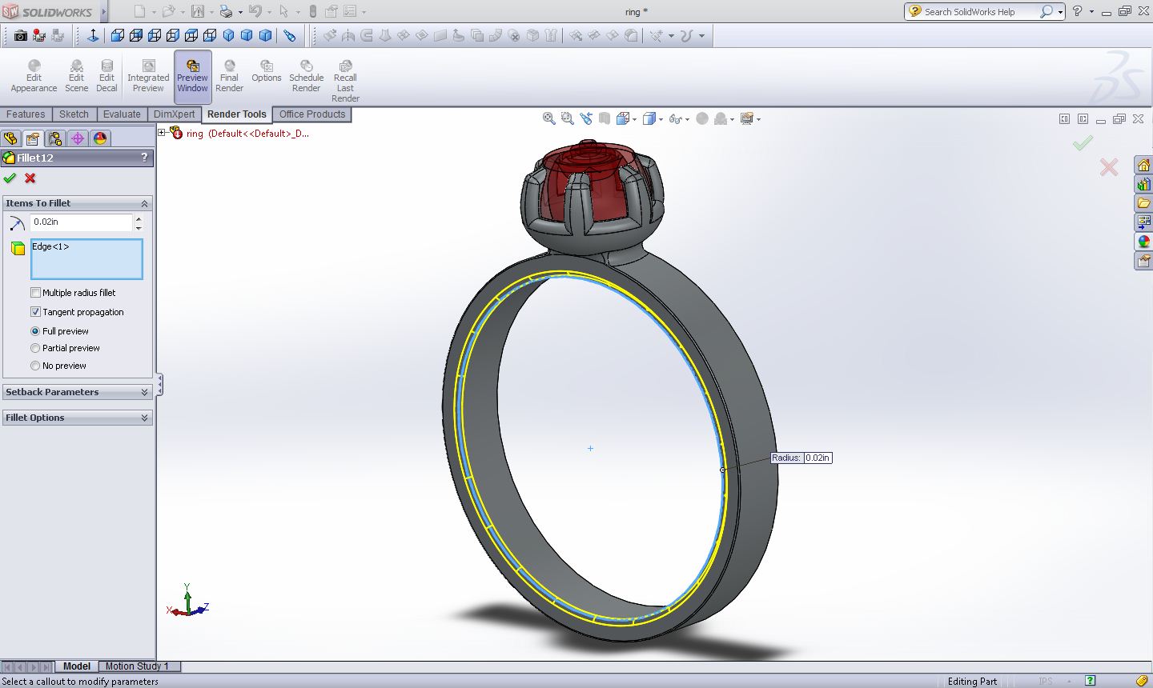Screen dimensions: 1153x688
Task: Open the search type dropdown arrow
Action: coord(1060,12)
